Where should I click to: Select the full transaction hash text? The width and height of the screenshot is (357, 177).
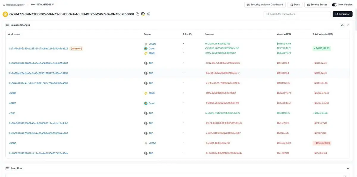point(72,14)
